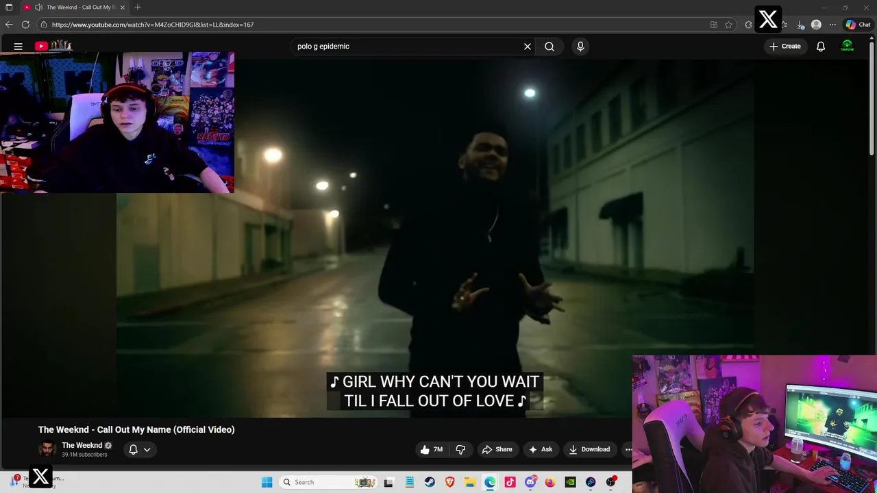877x493 pixels.
Task: Open File Explorer from the taskbar
Action: coord(470,482)
